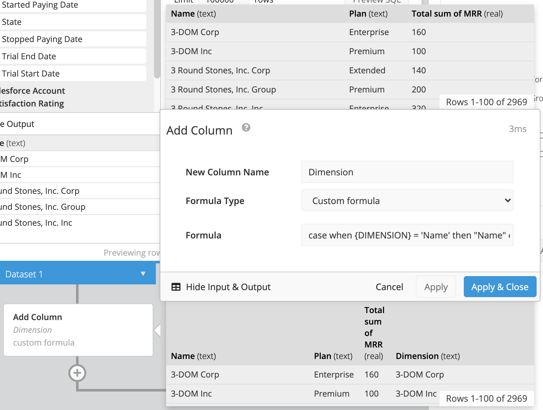Click the Dimension (text) header in output table

[428, 356]
